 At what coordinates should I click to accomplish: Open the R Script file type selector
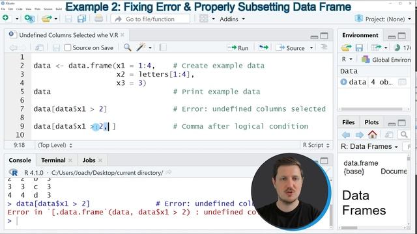coord(316,145)
